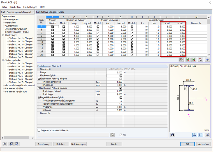Click the Berechnung button
Viewport: 213px width, 152px height.
pos(43,144)
